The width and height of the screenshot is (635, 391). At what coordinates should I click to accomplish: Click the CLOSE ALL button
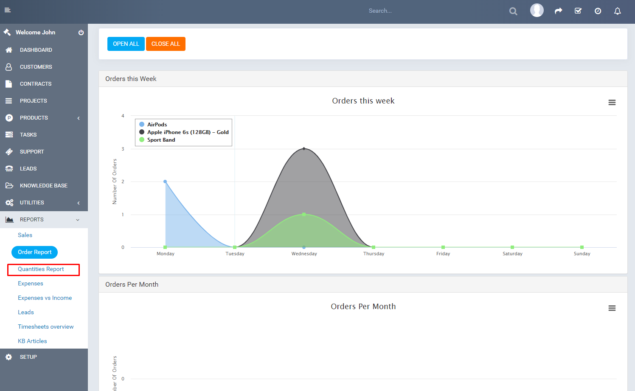(166, 44)
